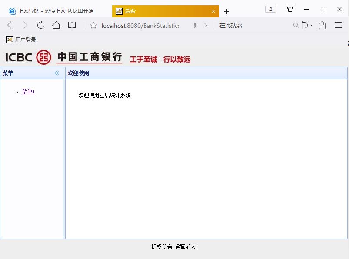Click the search magnifier icon
Image resolution: width=349 pixels, height=259 pixels.
point(296,25)
